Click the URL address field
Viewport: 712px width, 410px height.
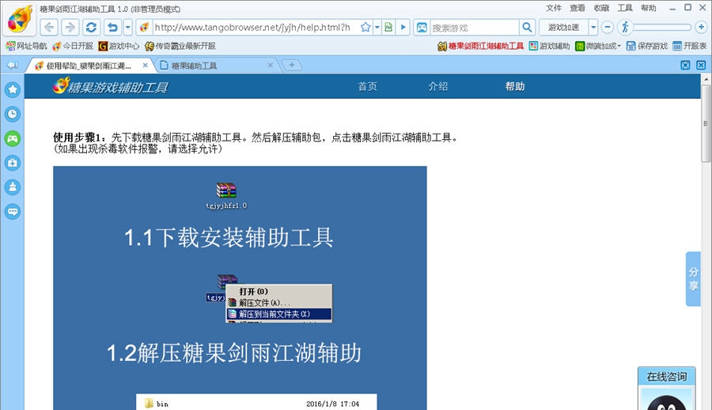point(254,27)
